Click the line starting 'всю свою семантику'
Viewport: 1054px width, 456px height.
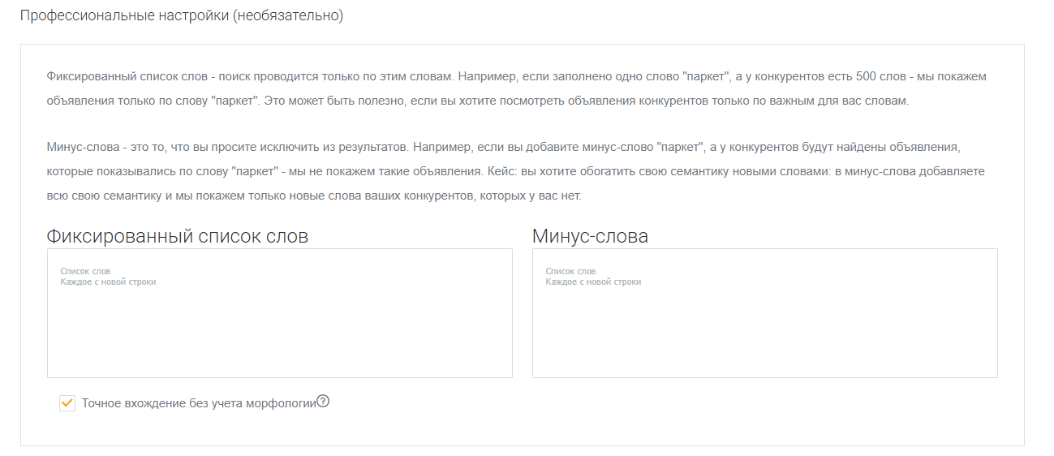(314, 197)
